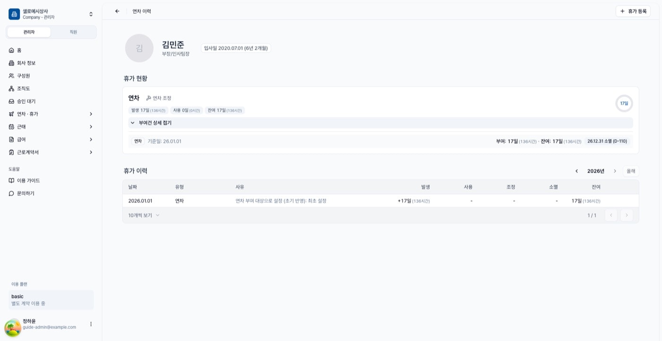This screenshot has height=341, width=662.
Task: Select the 근로계약서 sidebar icon
Action: 12,152
